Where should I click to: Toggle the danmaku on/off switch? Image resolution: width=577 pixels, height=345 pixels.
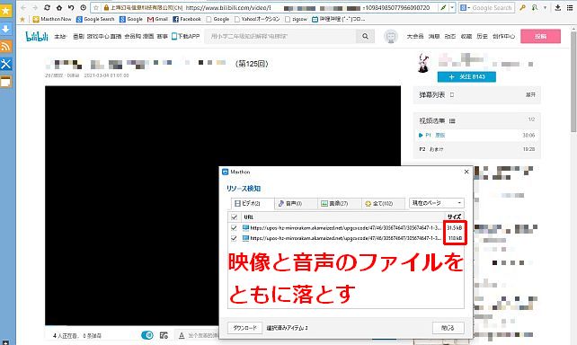[x=147, y=335]
